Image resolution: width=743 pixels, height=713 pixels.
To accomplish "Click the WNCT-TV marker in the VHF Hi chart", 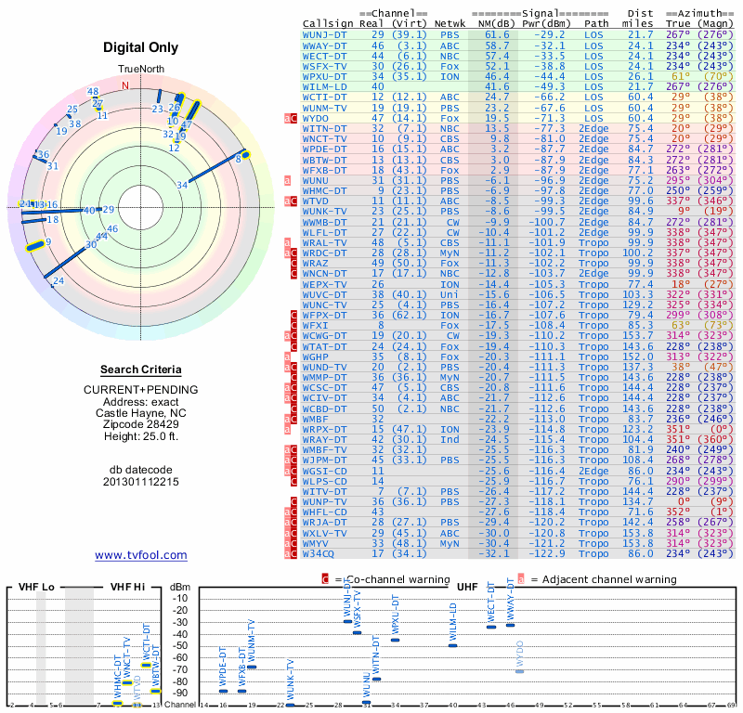I will point(127,682).
